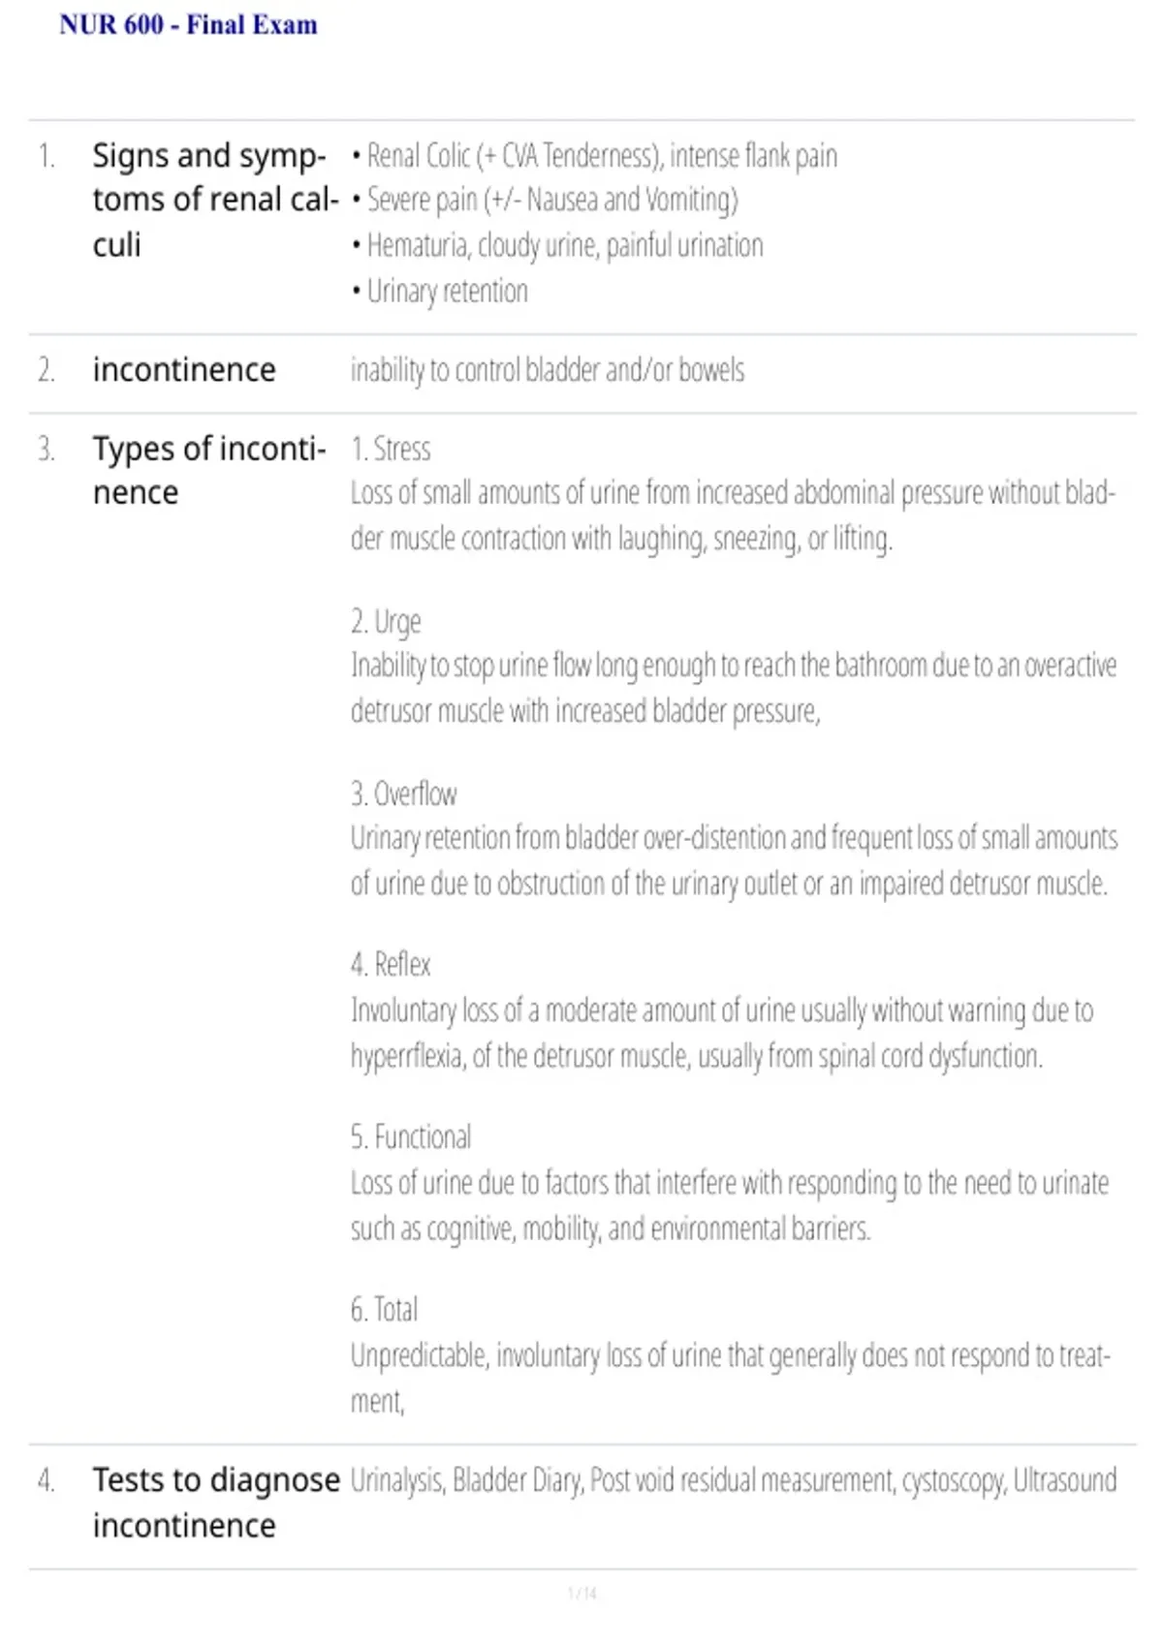Click the '1. Stress' subheading
This screenshot has height=1647, width=1163.
pos(391,449)
